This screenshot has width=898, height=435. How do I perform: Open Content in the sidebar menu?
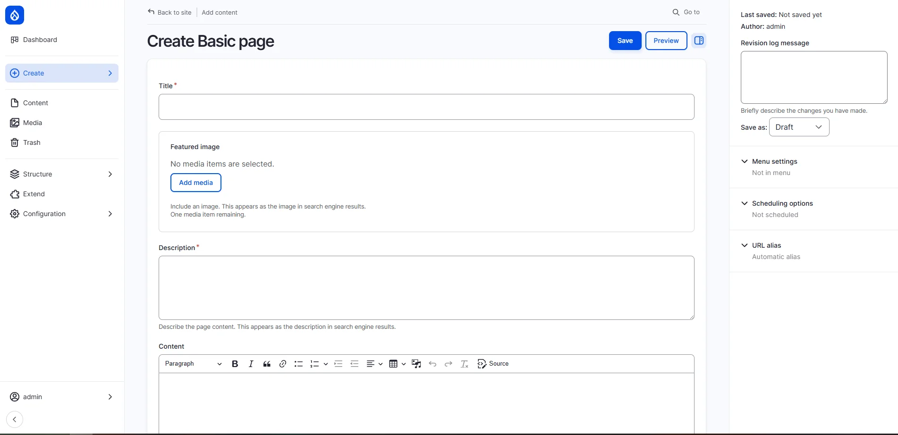tap(35, 103)
